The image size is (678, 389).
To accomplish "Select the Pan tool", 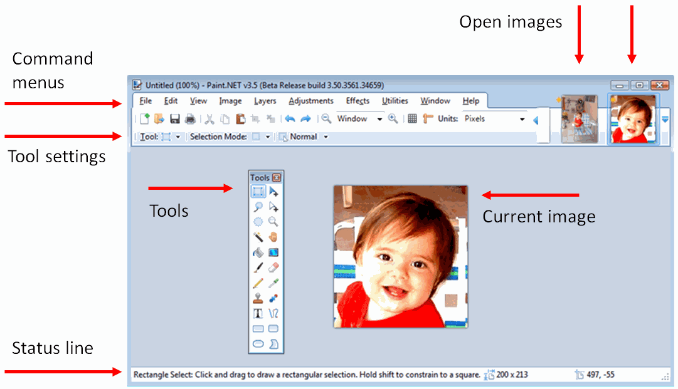I will click(x=273, y=237).
